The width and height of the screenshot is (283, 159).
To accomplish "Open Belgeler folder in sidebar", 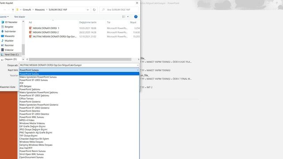I will click(x=9, y=26).
